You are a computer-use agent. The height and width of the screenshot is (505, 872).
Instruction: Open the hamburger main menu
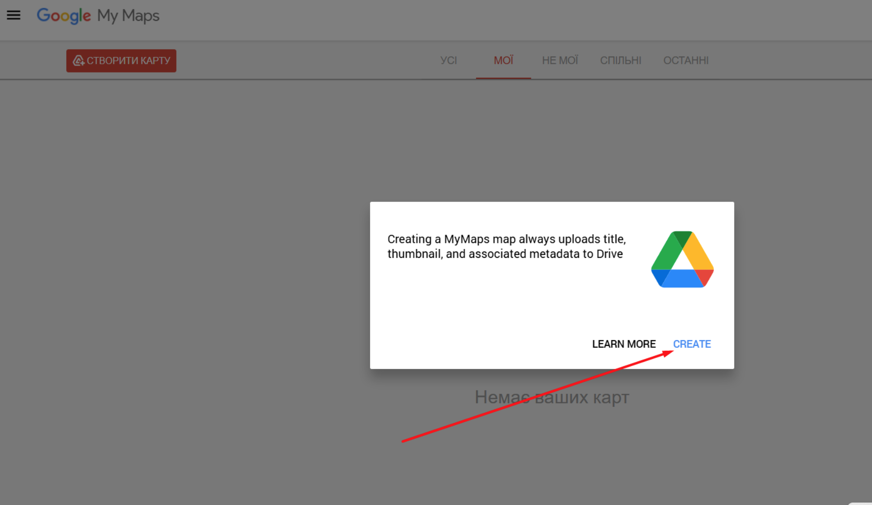[14, 15]
